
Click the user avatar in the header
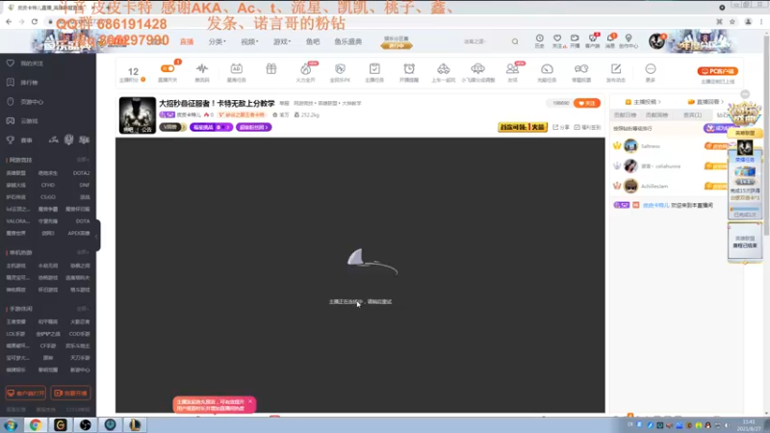click(x=656, y=41)
